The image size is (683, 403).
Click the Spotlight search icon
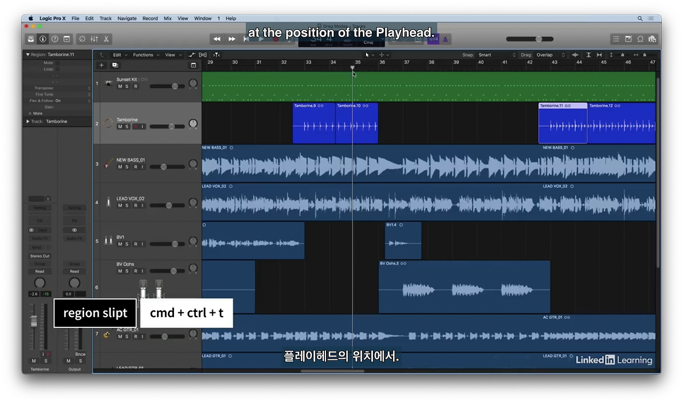(640, 18)
